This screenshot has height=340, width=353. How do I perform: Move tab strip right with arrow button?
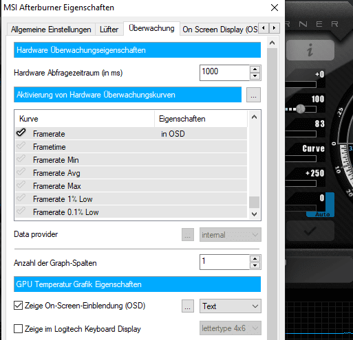point(274,28)
